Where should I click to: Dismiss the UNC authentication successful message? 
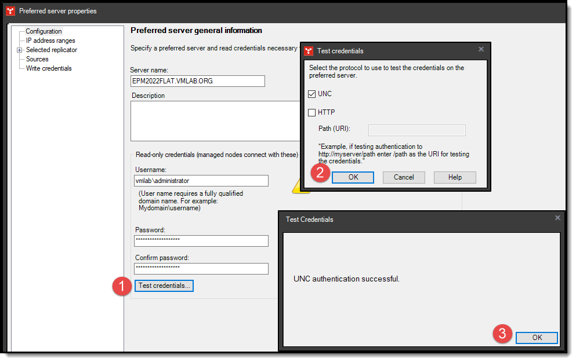coord(537,338)
